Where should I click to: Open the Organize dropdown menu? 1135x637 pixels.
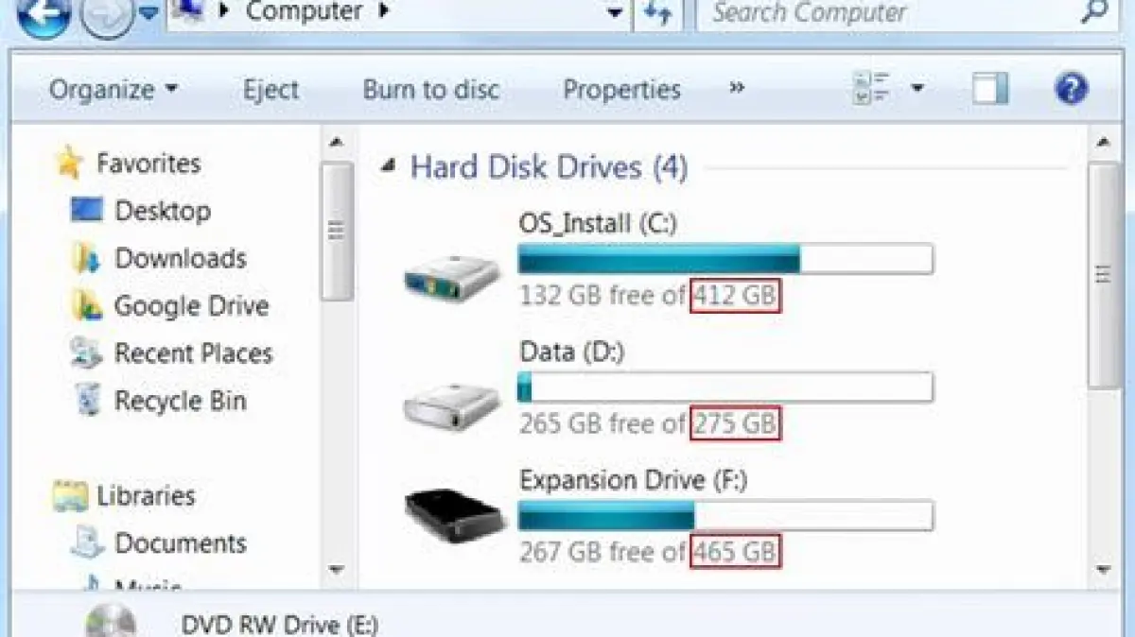coord(113,90)
